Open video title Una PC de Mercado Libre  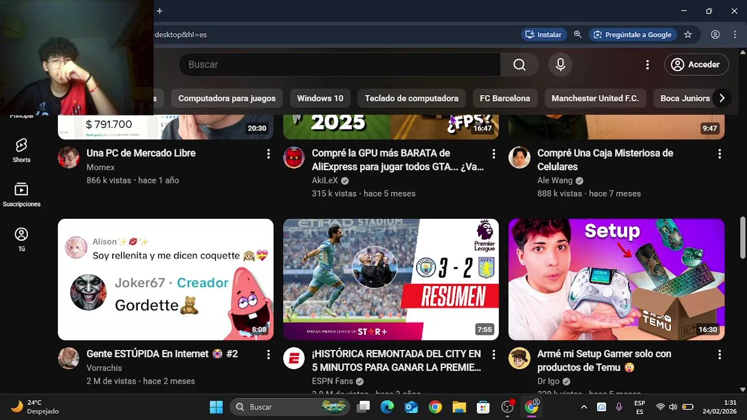141,153
